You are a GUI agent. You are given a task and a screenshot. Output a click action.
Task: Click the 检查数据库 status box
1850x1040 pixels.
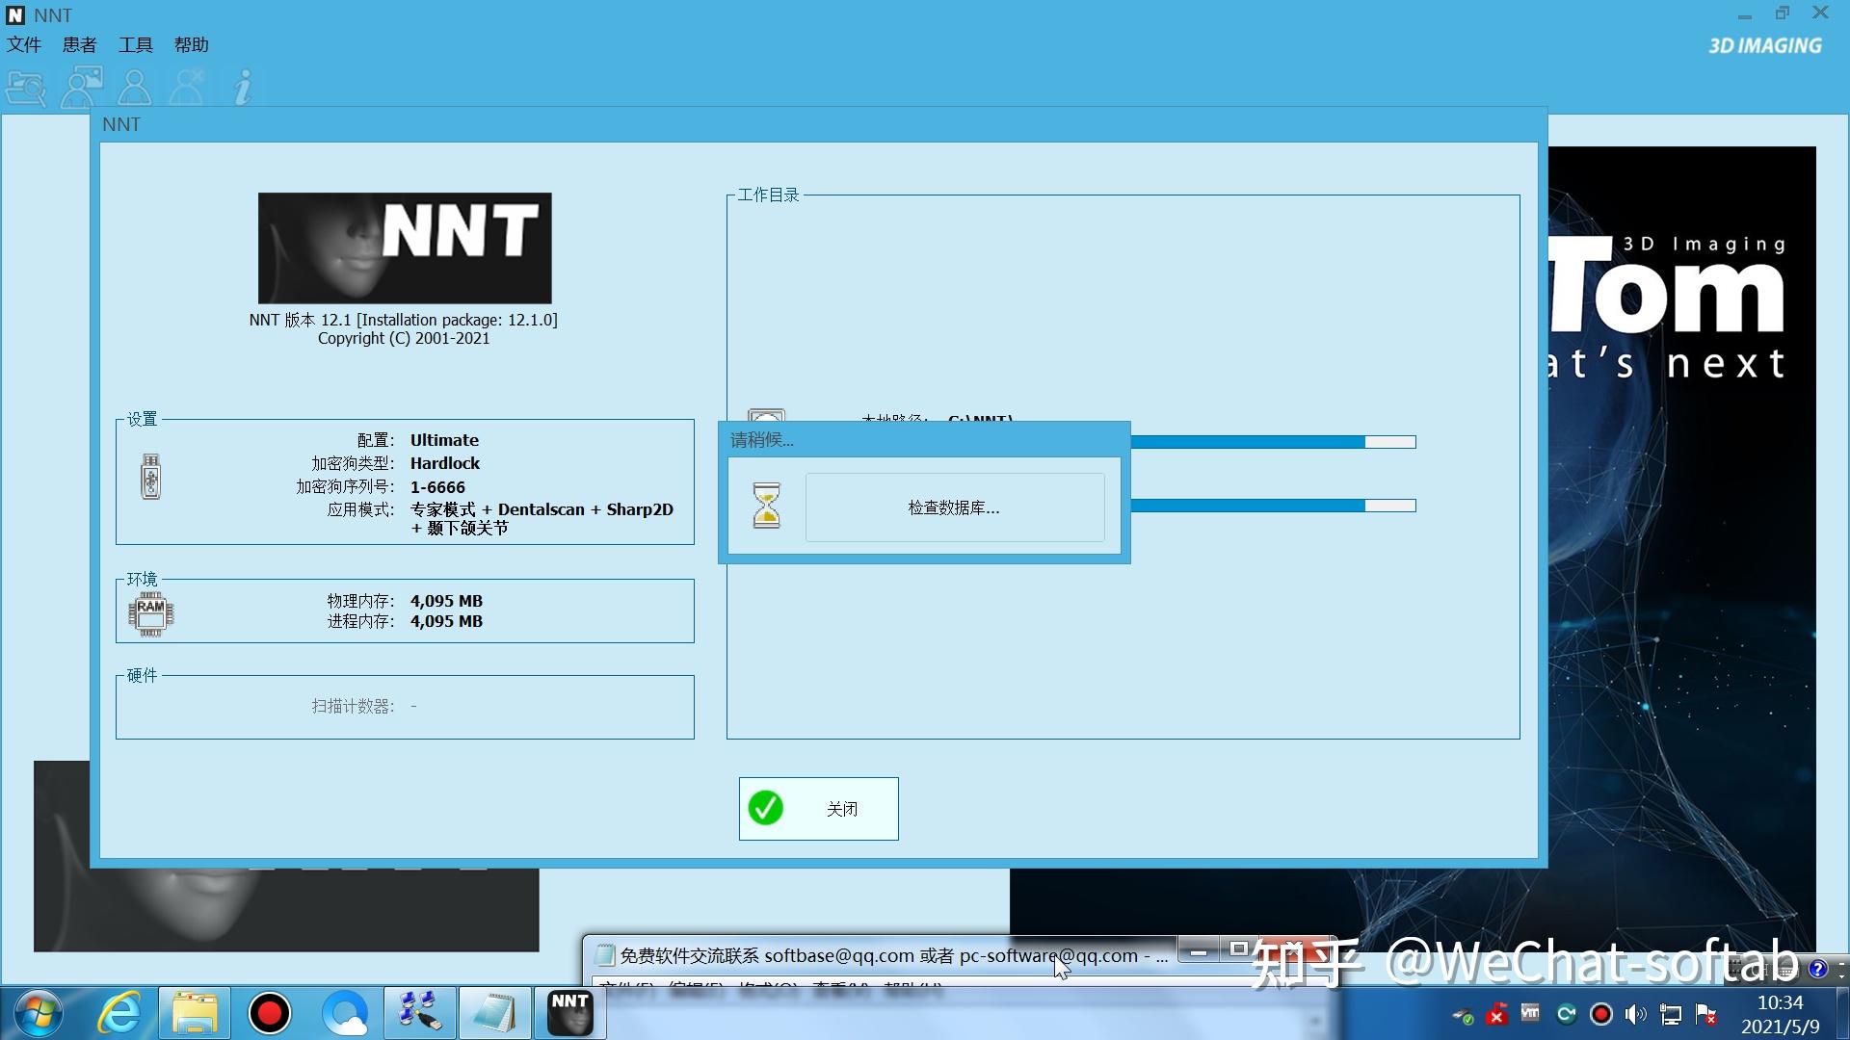(x=954, y=507)
